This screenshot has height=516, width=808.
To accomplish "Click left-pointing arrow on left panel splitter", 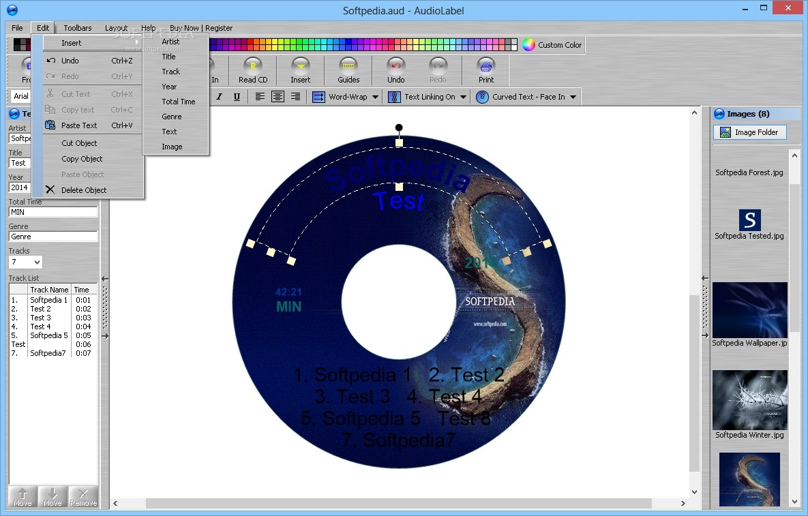I will (104, 279).
